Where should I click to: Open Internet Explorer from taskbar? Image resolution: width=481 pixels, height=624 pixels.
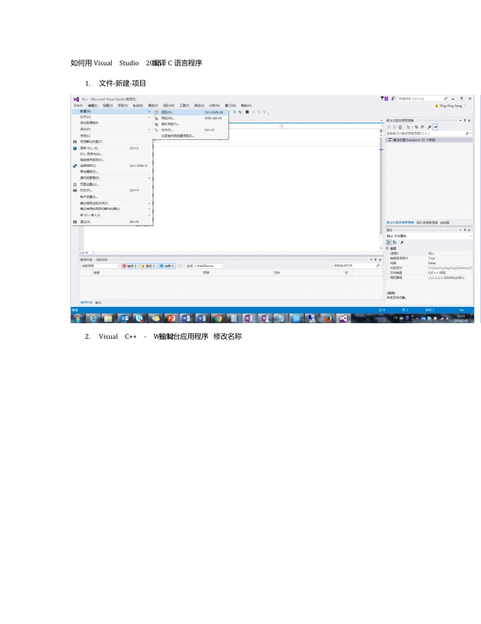tap(93, 318)
